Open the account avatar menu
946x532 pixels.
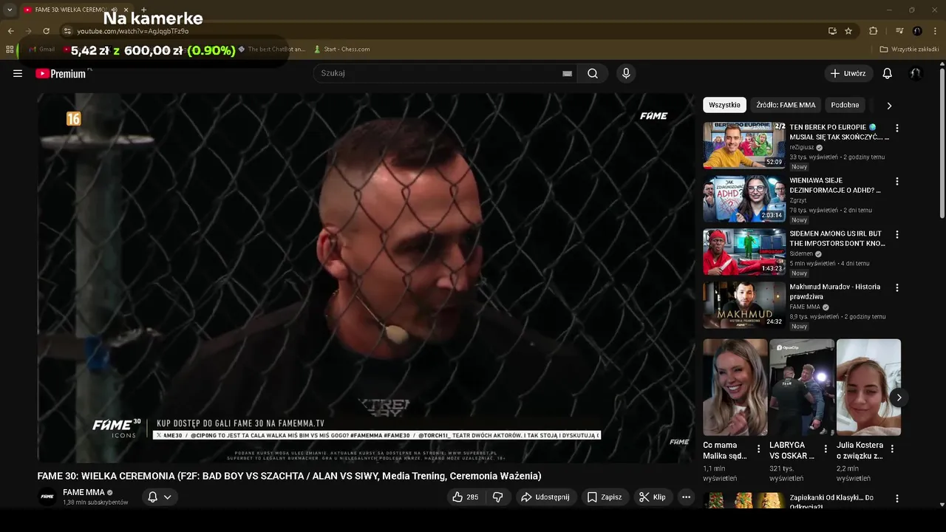pos(916,73)
